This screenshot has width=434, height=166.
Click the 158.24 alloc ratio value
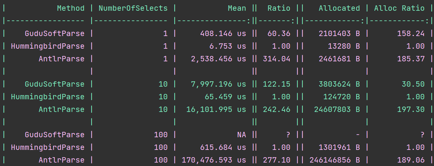(x=411, y=33)
